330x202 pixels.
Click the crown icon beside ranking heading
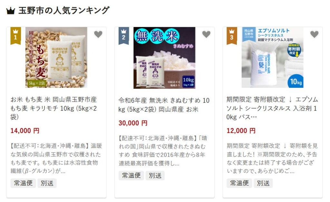[11, 11]
